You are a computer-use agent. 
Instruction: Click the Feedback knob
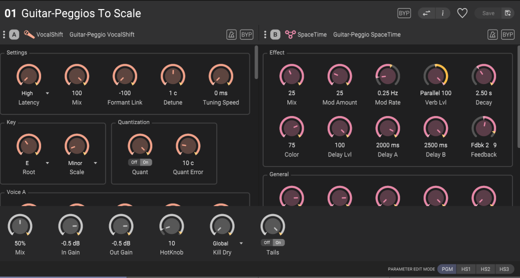coord(484,128)
